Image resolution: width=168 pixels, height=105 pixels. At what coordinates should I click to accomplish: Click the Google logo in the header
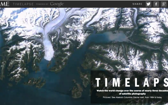(57, 4)
